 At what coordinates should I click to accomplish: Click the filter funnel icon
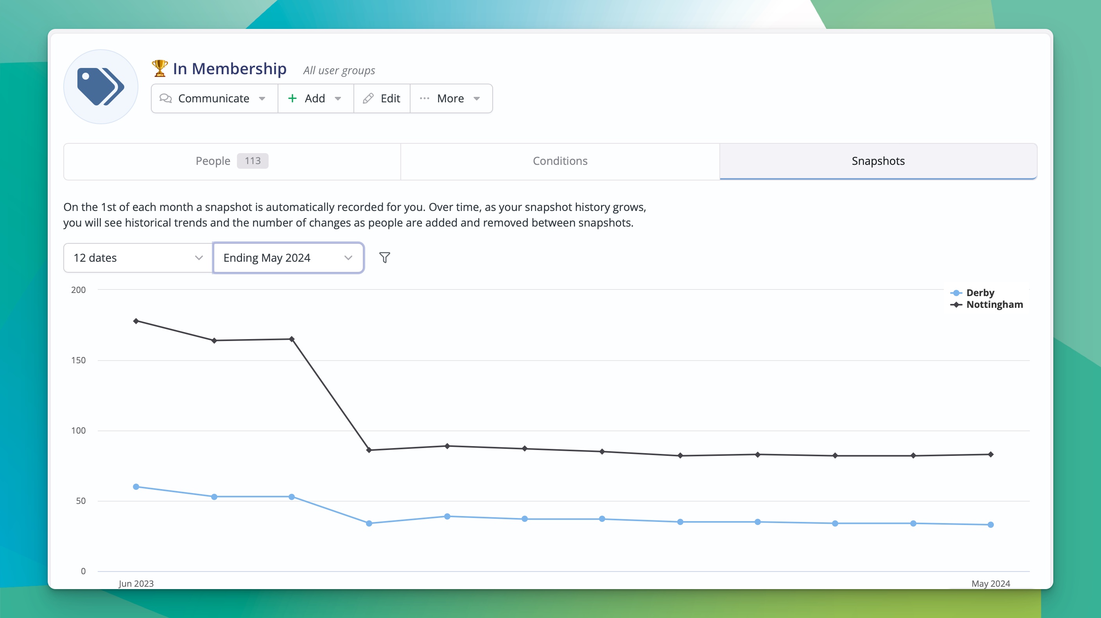(x=384, y=257)
